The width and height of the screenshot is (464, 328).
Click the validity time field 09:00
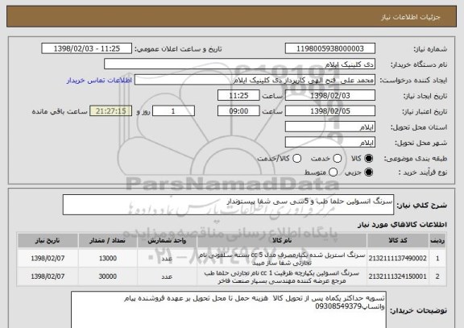[238, 111]
